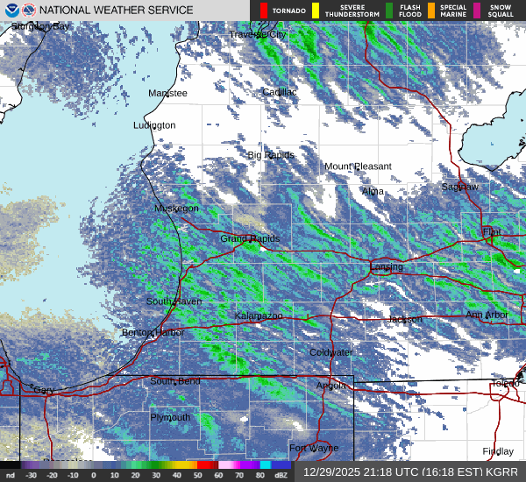The height and width of the screenshot is (482, 526).
Task: Click the Flint city label
Action: [492, 232]
